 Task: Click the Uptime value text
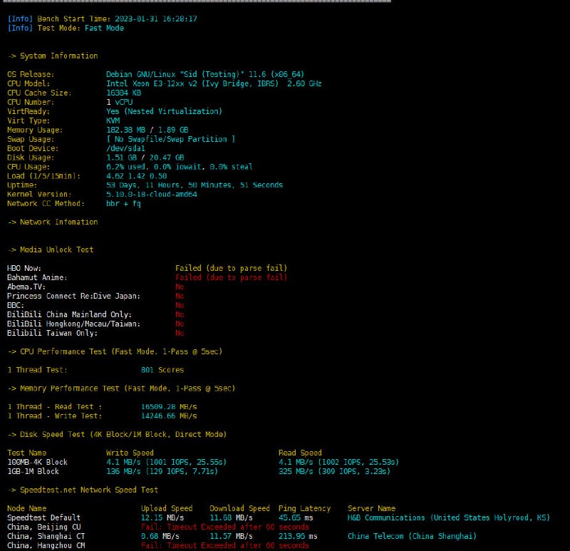pyautogui.click(x=194, y=185)
